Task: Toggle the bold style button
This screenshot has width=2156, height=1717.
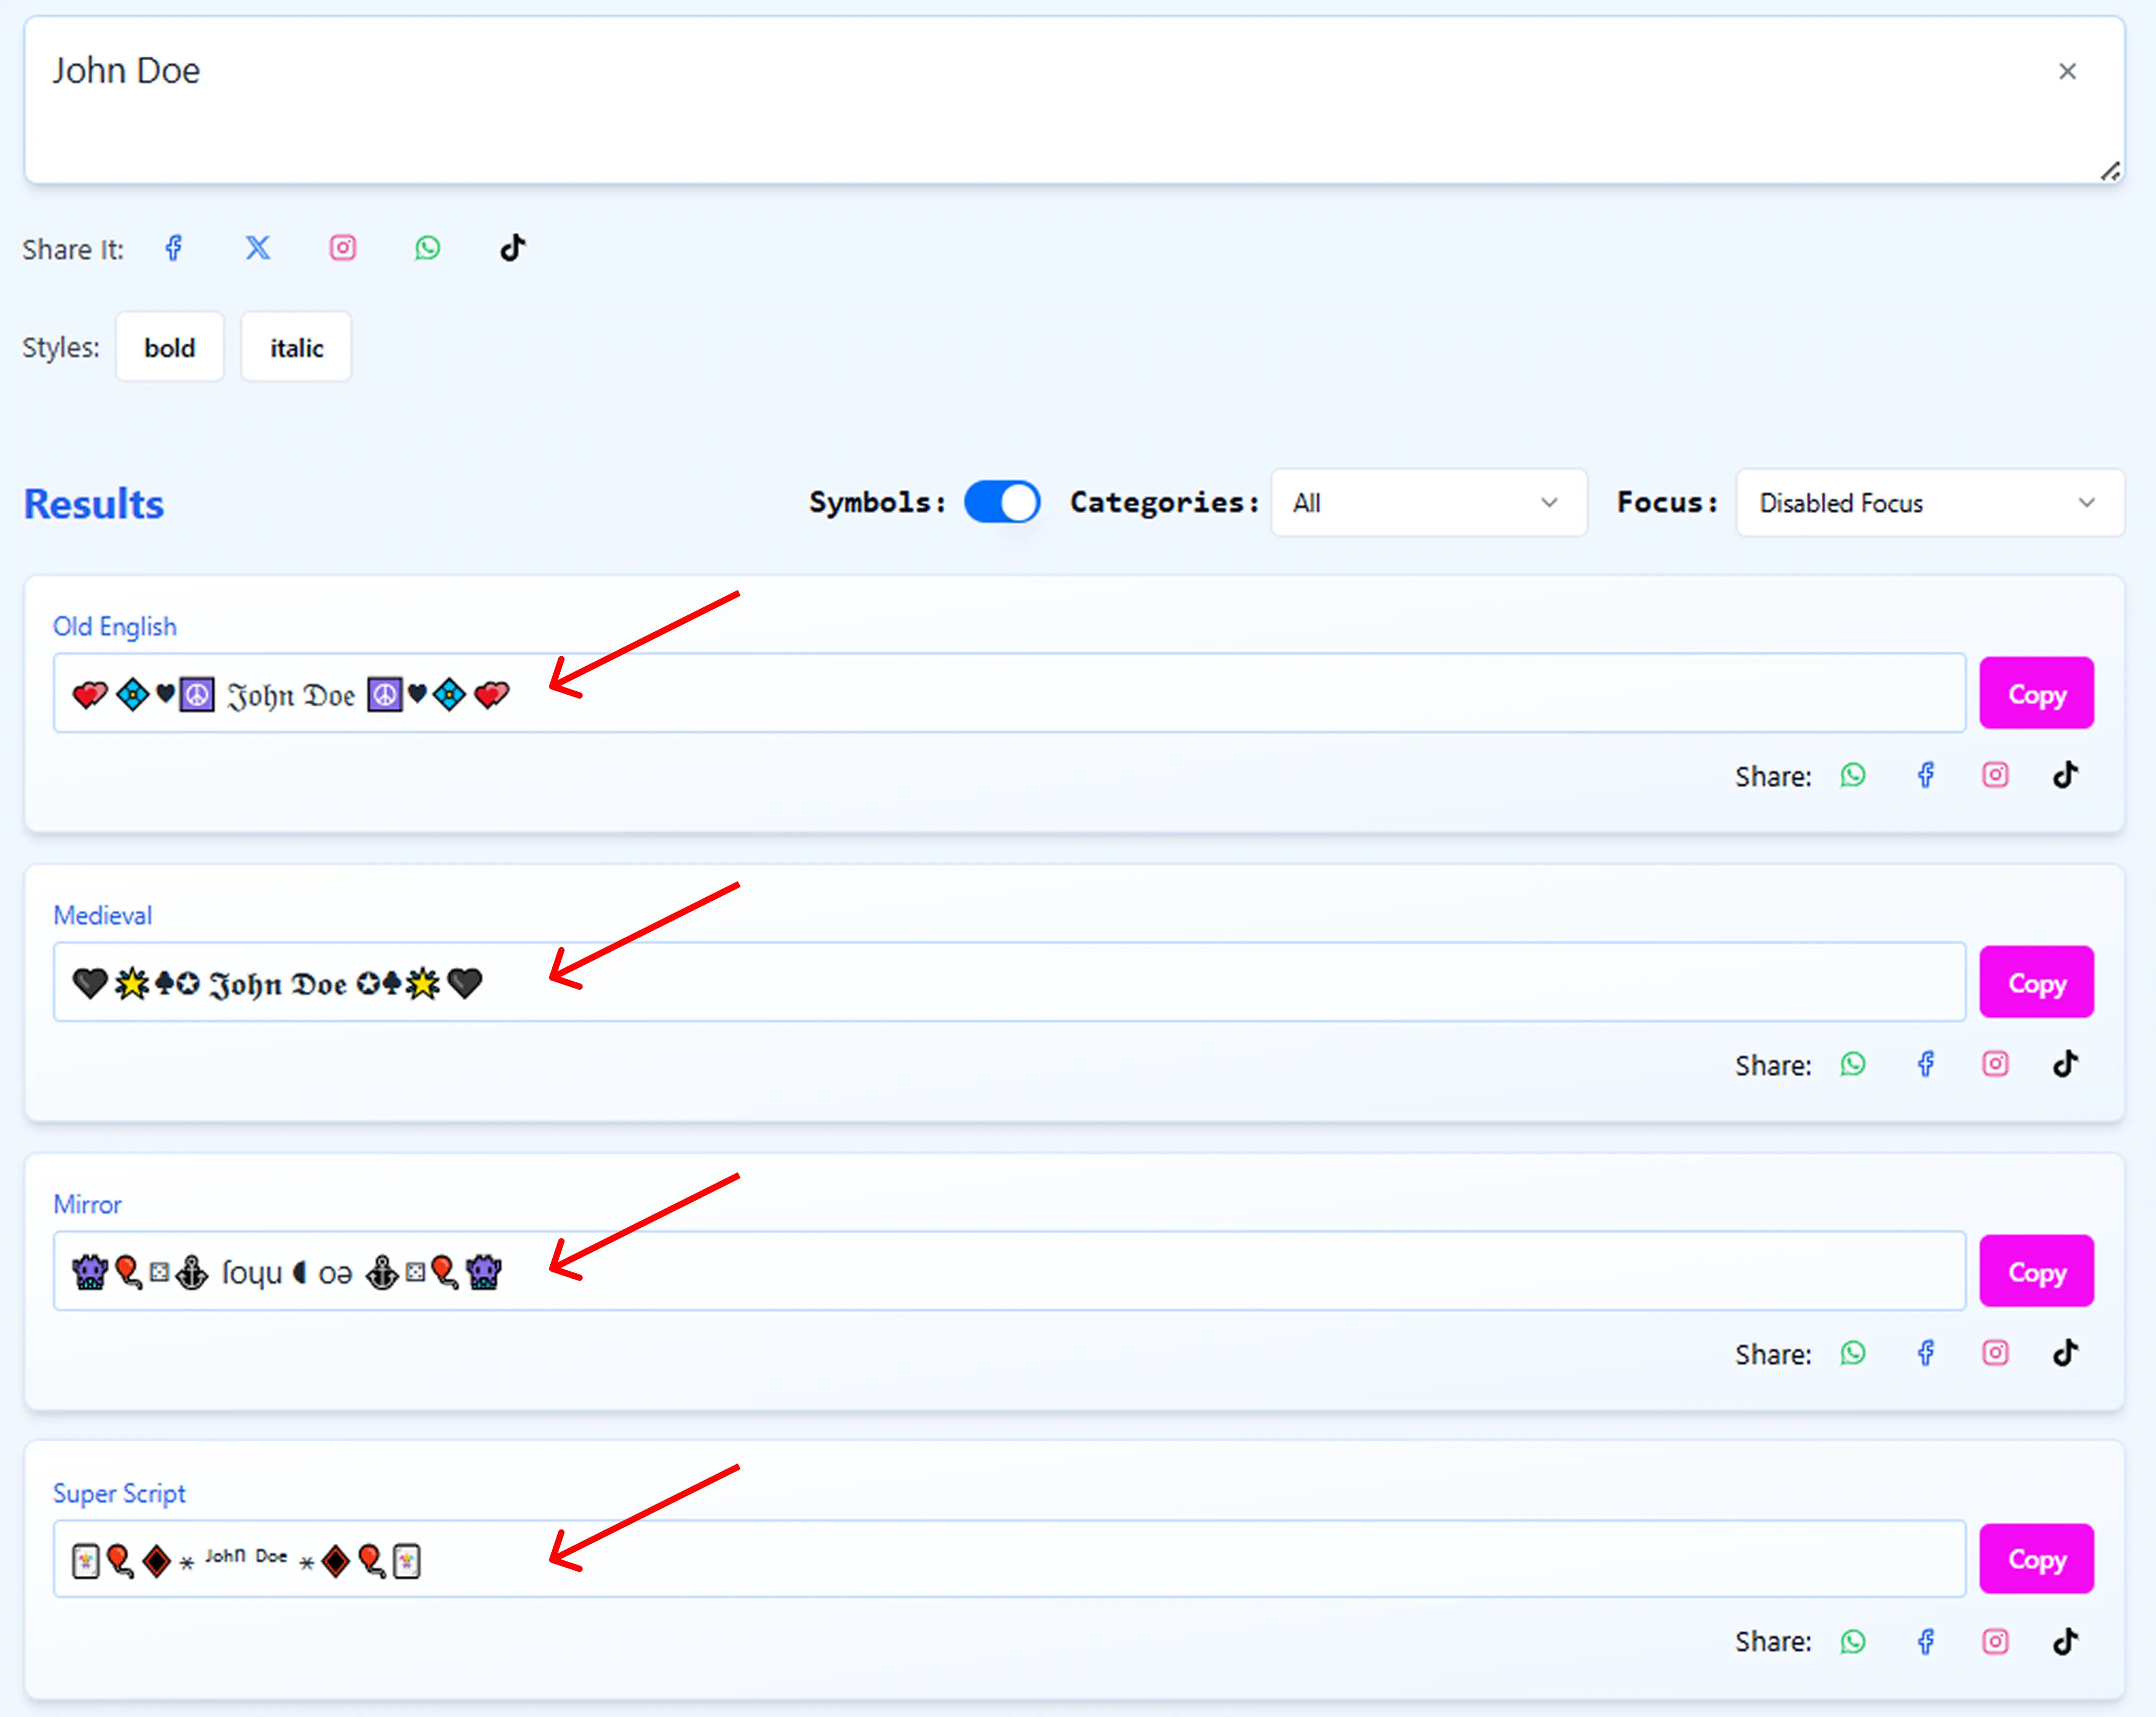Action: click(169, 347)
